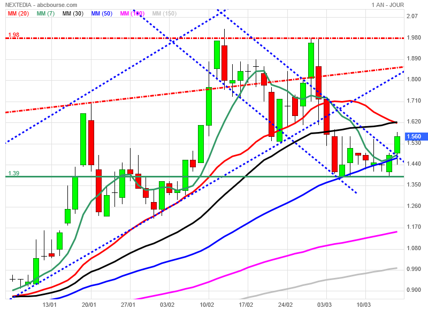Click the 1.440 price axis value
The image size is (428, 310).
(x=414, y=164)
